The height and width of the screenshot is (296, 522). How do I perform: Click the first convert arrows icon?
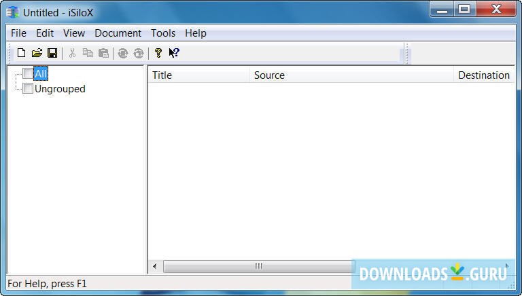click(123, 53)
